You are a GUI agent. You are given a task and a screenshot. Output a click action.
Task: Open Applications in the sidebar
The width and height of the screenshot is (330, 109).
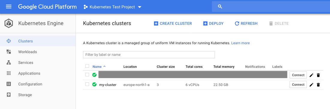click(x=38, y=73)
